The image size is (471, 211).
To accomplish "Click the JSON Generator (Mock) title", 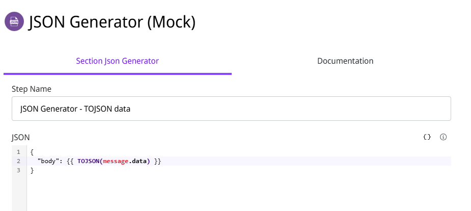I will (112, 22).
